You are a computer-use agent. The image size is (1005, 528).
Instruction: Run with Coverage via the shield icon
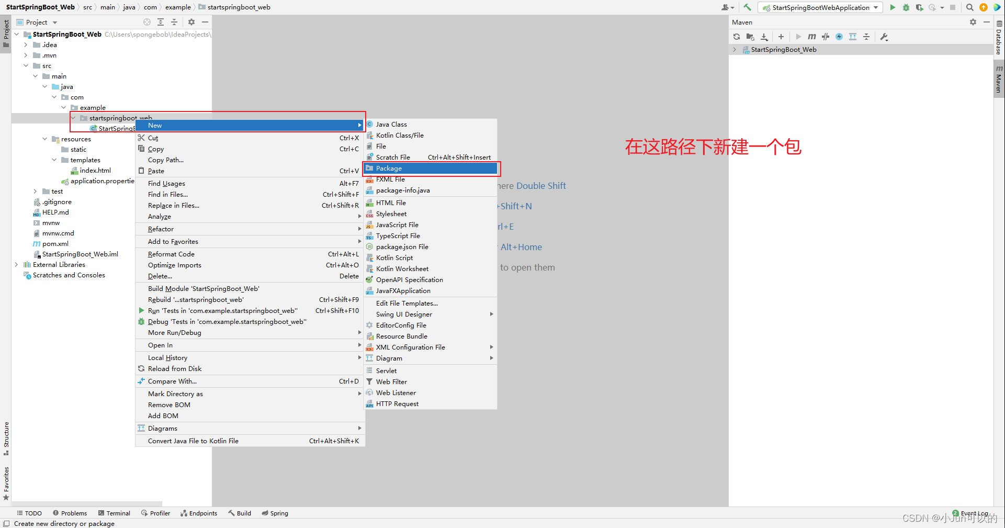click(919, 7)
